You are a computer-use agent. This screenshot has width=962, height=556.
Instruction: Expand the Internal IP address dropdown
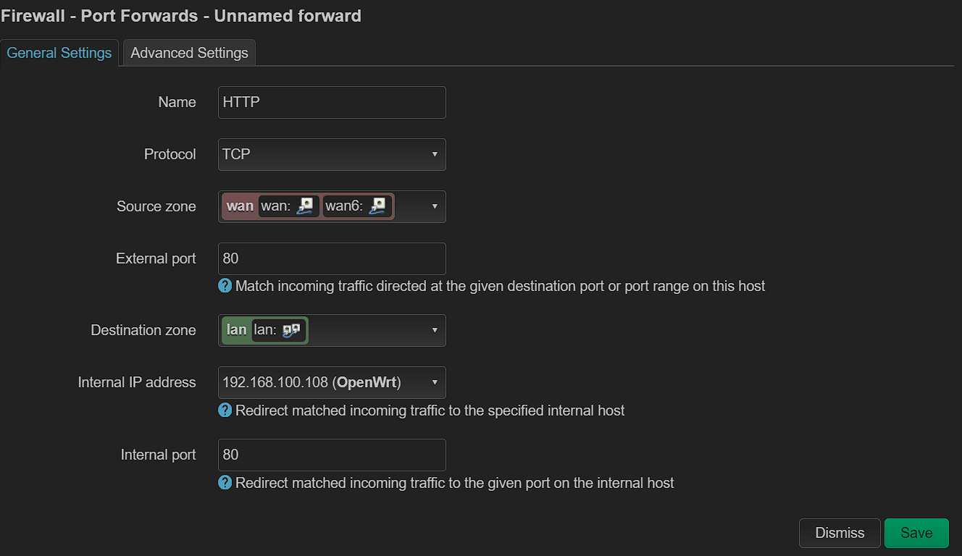click(434, 382)
